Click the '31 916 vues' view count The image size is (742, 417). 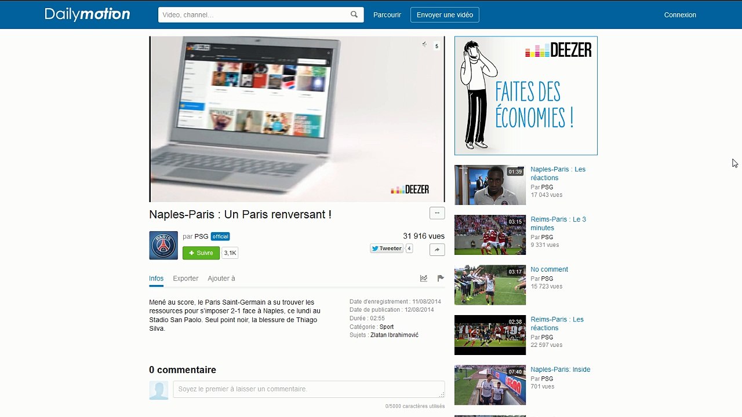coord(424,236)
